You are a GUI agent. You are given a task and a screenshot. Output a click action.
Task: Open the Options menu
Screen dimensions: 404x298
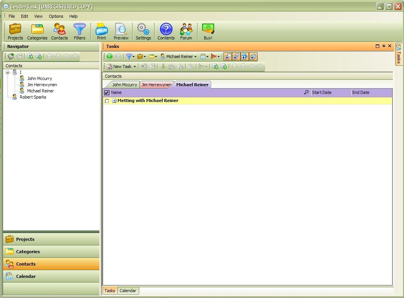tap(56, 16)
